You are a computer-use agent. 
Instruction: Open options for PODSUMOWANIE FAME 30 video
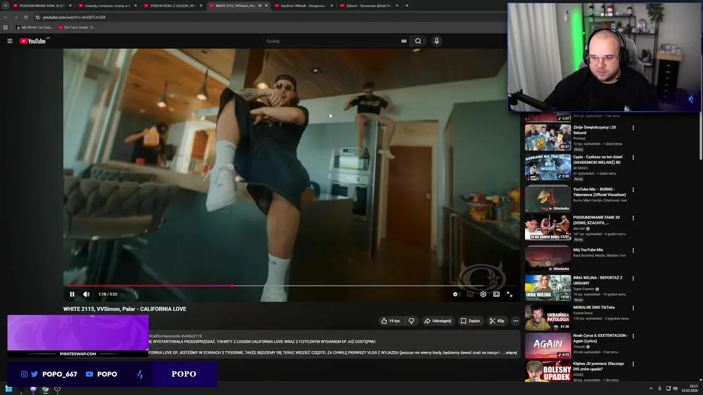point(633,218)
